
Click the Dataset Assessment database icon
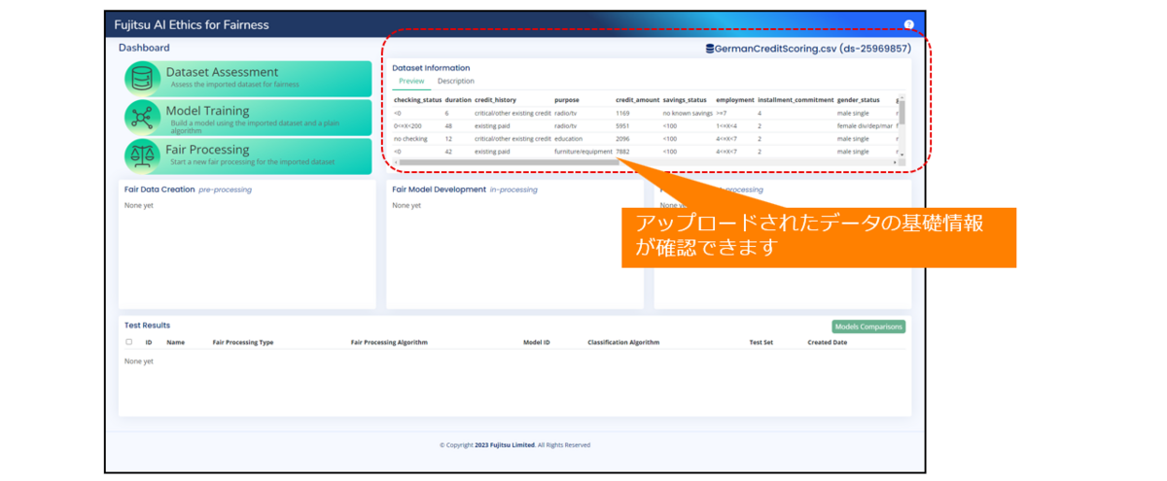143,78
